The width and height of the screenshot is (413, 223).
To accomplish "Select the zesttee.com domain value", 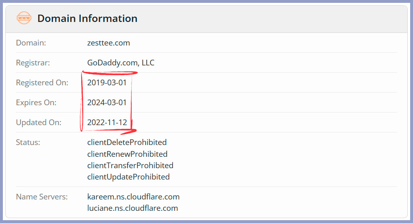I will [108, 43].
